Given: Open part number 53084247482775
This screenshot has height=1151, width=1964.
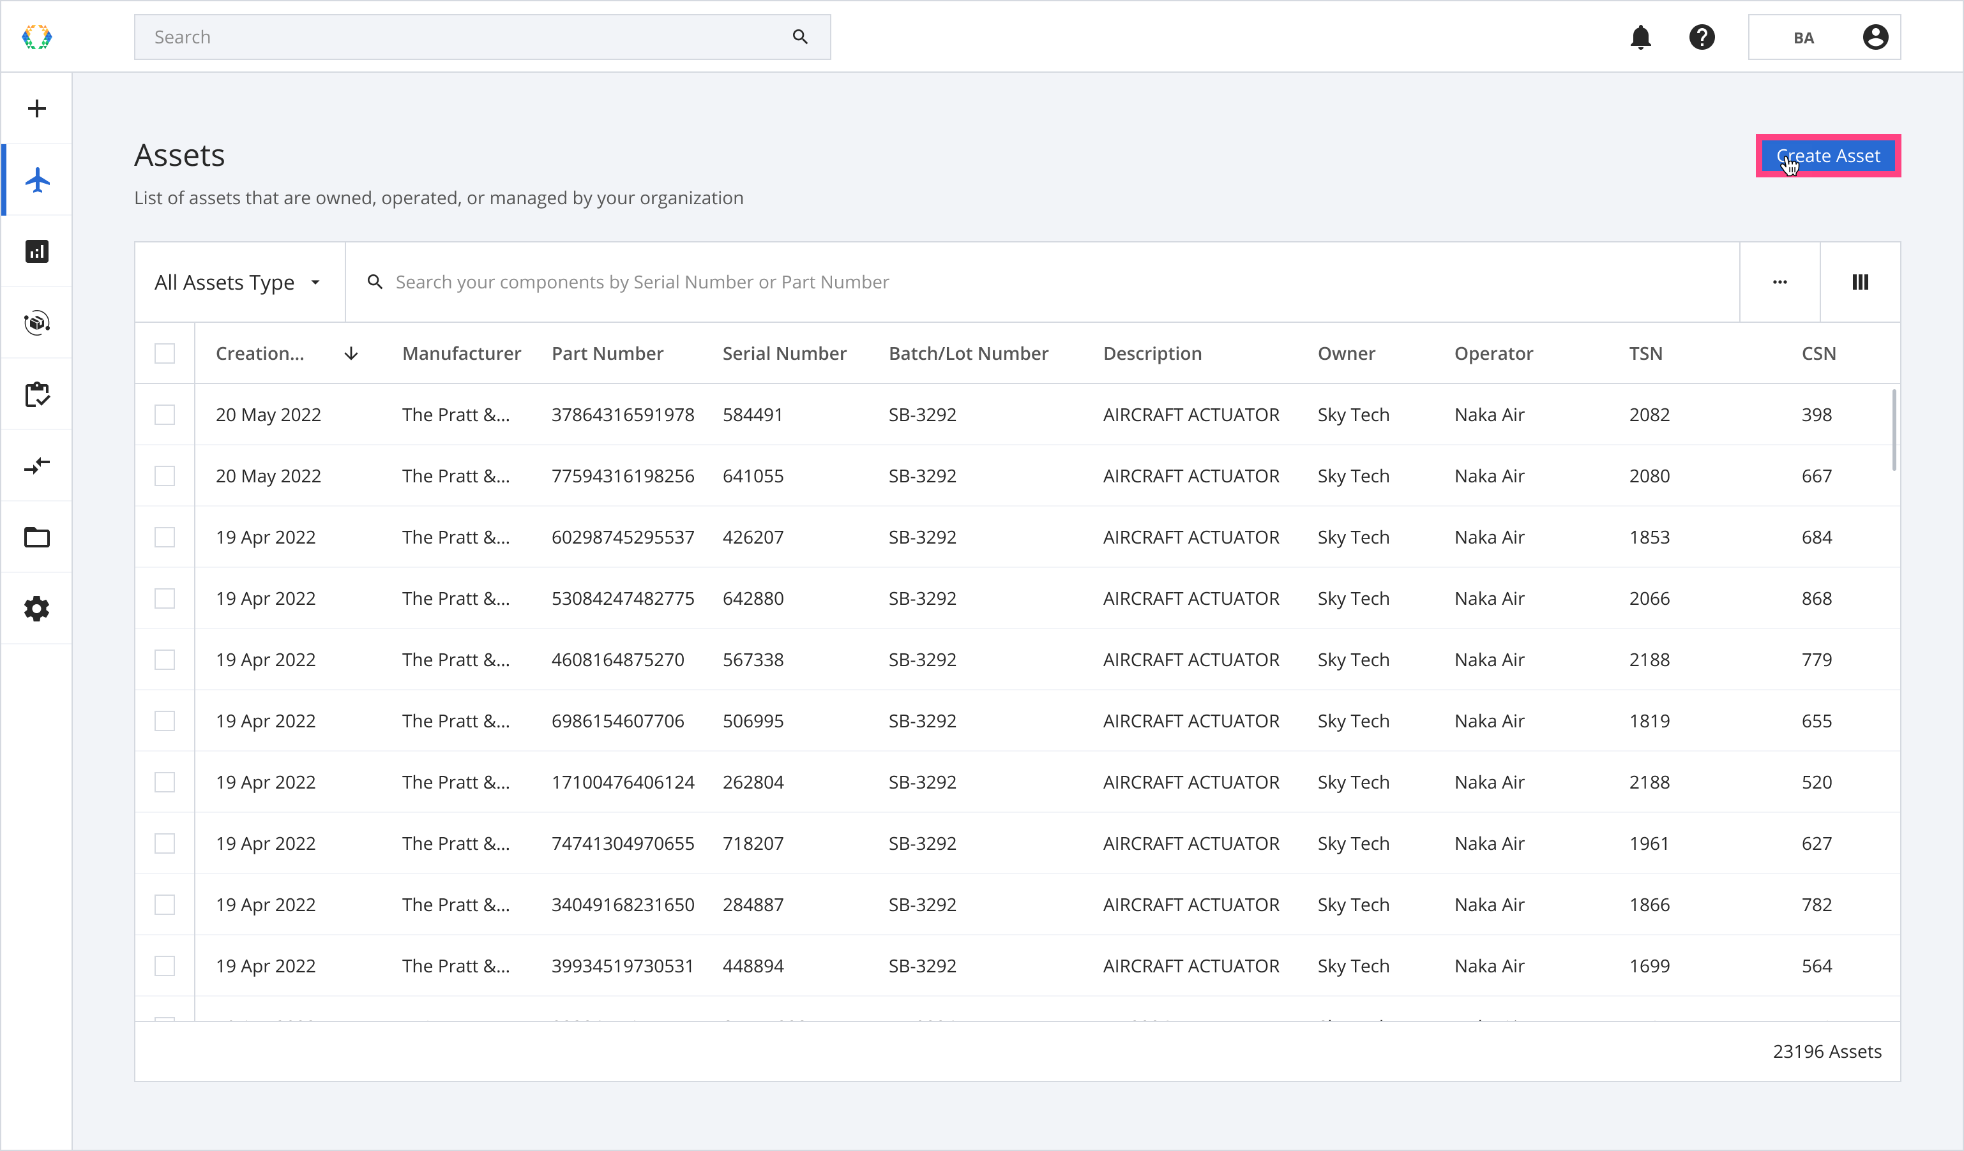Looking at the screenshot, I should coord(623,598).
